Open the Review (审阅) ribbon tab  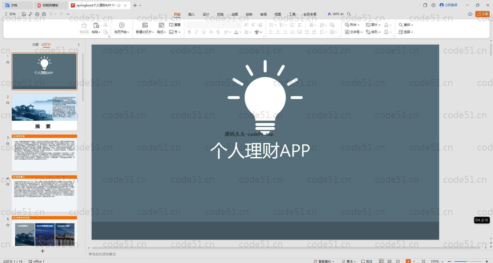pos(263,14)
